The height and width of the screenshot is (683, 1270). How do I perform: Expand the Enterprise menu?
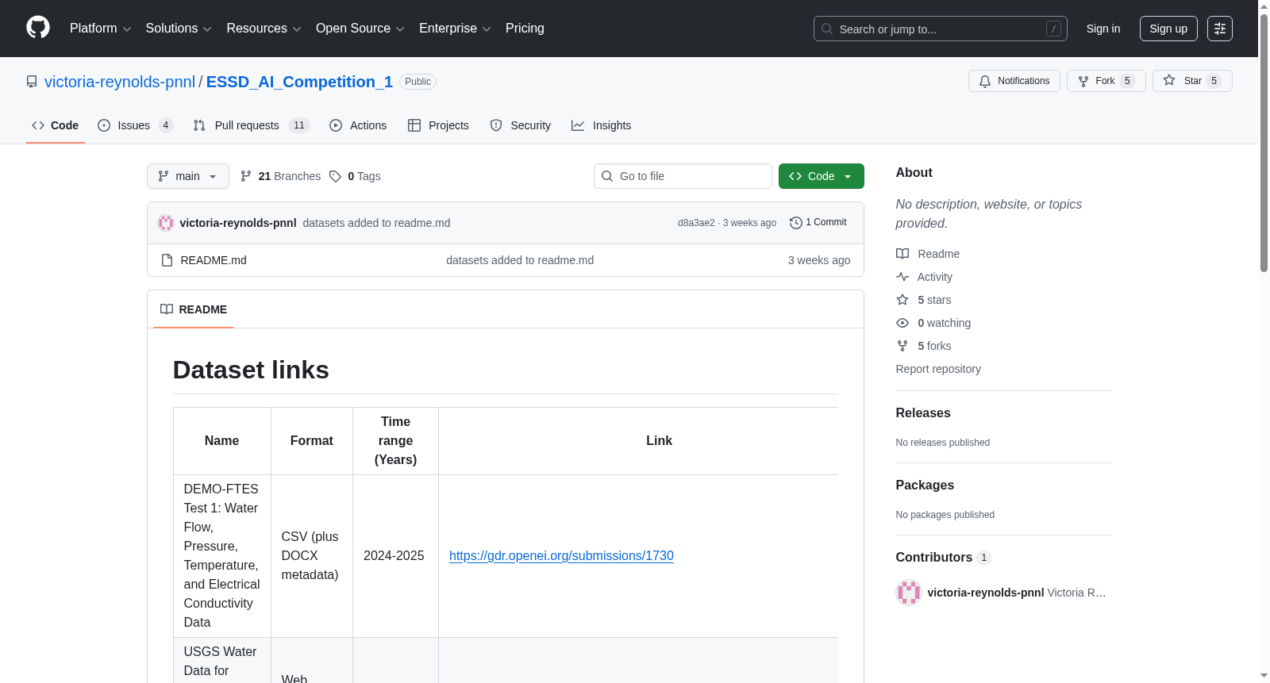455,29
